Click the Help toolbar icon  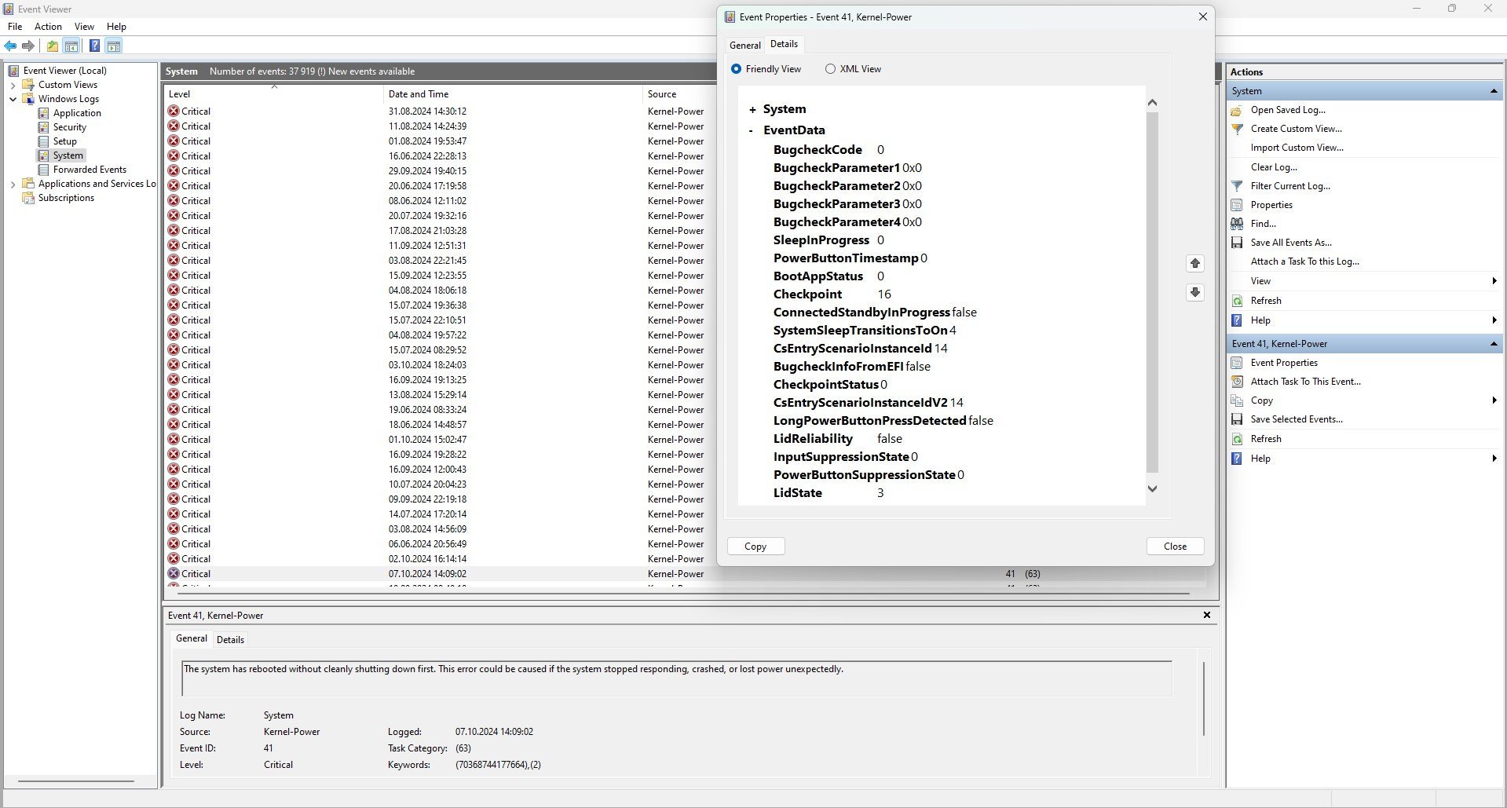point(94,46)
